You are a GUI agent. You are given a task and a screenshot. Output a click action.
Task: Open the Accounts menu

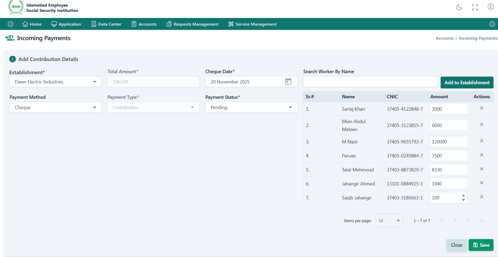click(144, 24)
